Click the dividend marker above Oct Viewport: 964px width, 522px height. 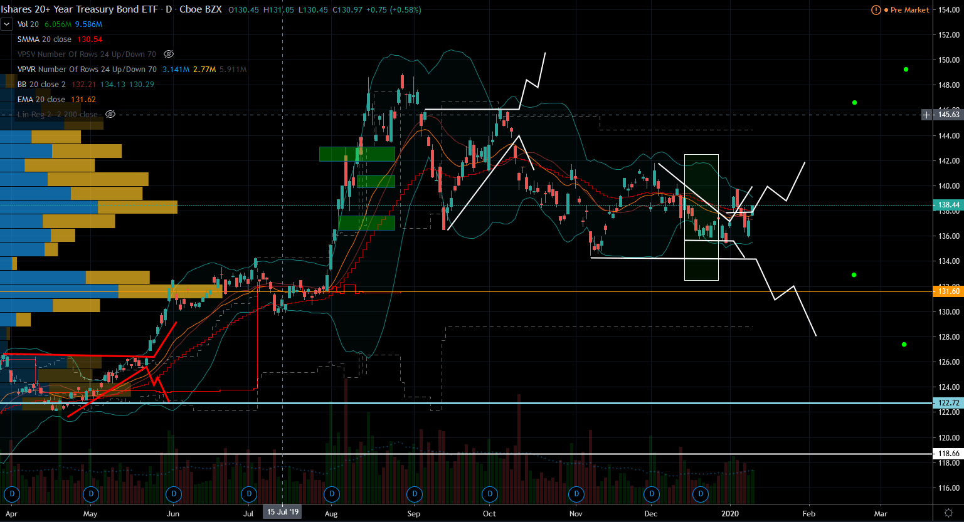490,494
